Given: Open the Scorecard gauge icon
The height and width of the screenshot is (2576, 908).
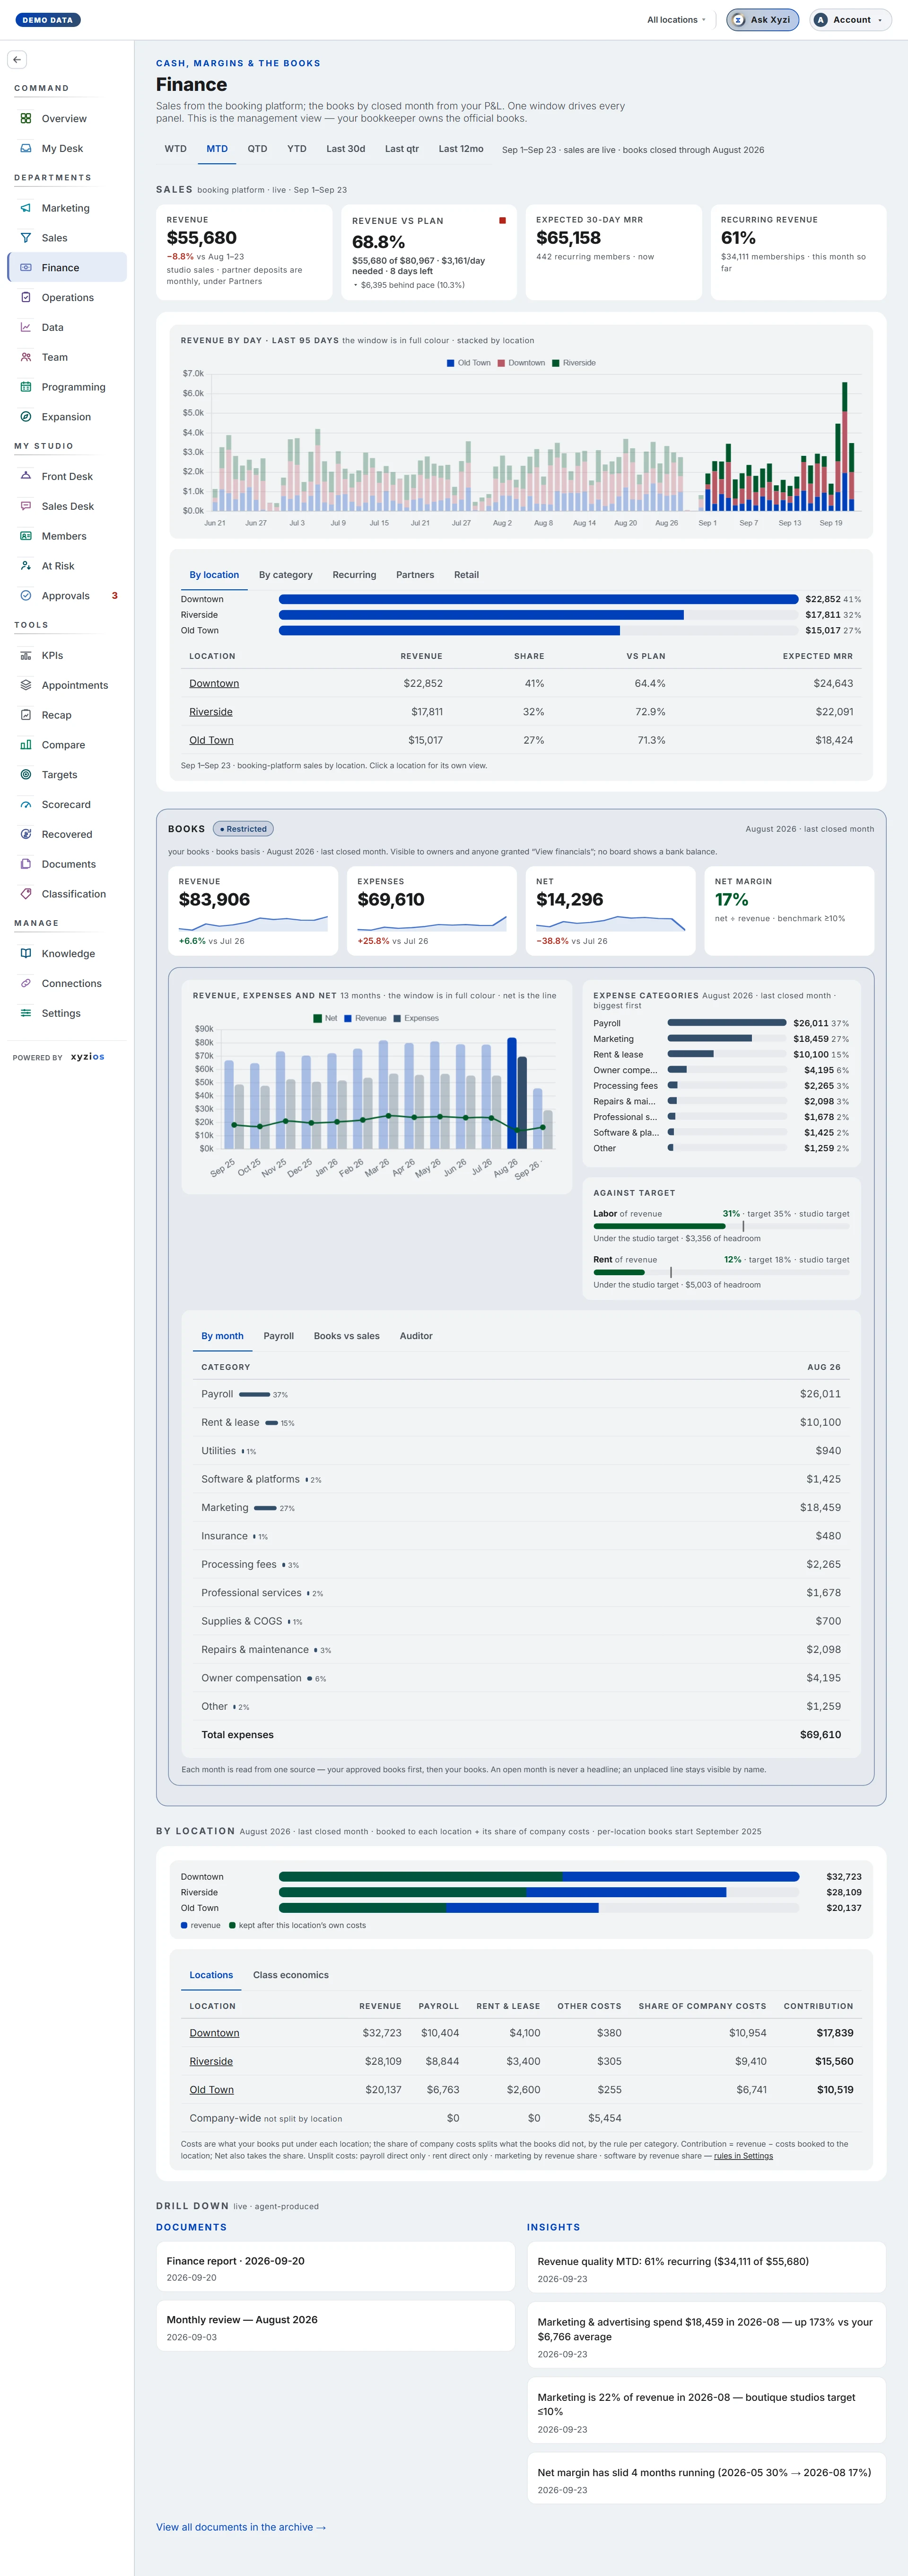Looking at the screenshot, I should coord(26,805).
